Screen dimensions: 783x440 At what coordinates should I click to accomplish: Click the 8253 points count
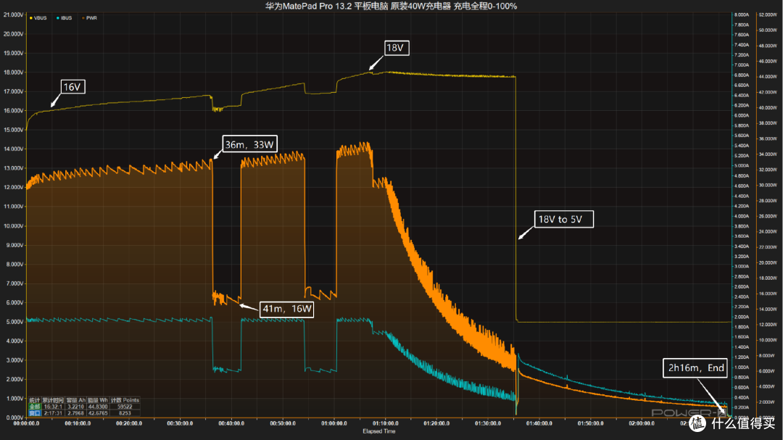coord(125,413)
